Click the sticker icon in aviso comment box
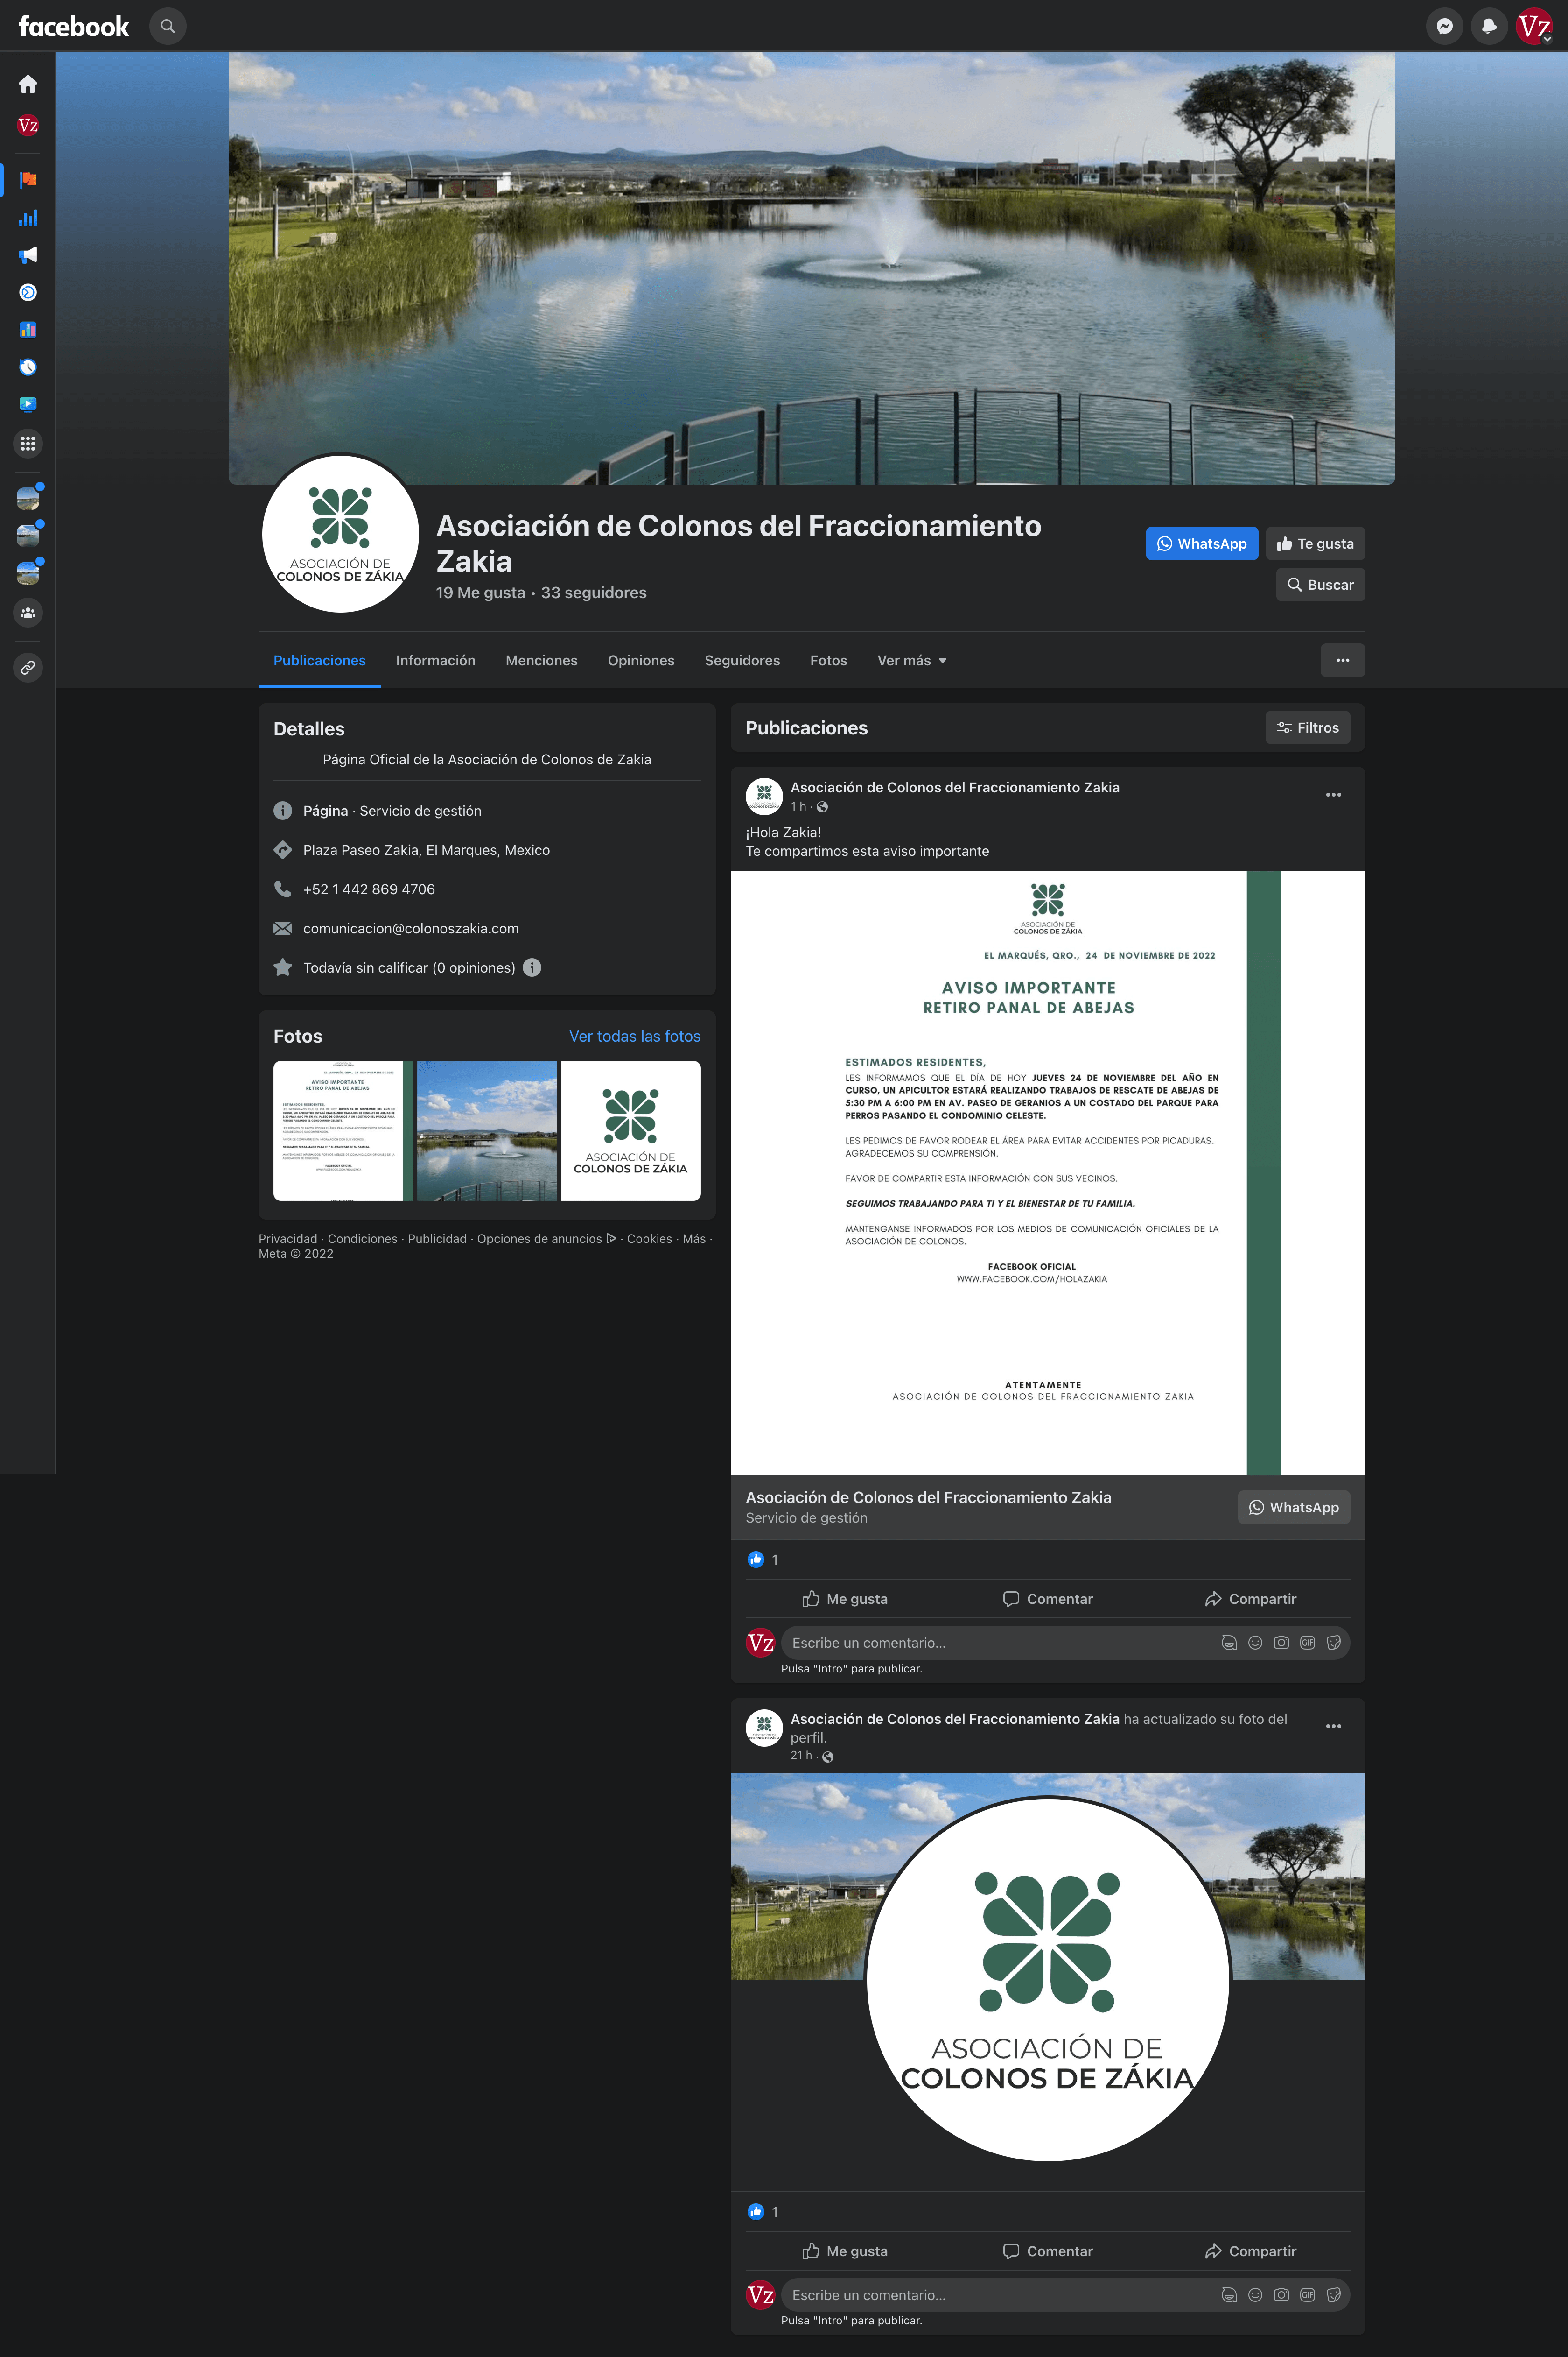Screen dimensions: 1568x2357 coord(1333,1643)
